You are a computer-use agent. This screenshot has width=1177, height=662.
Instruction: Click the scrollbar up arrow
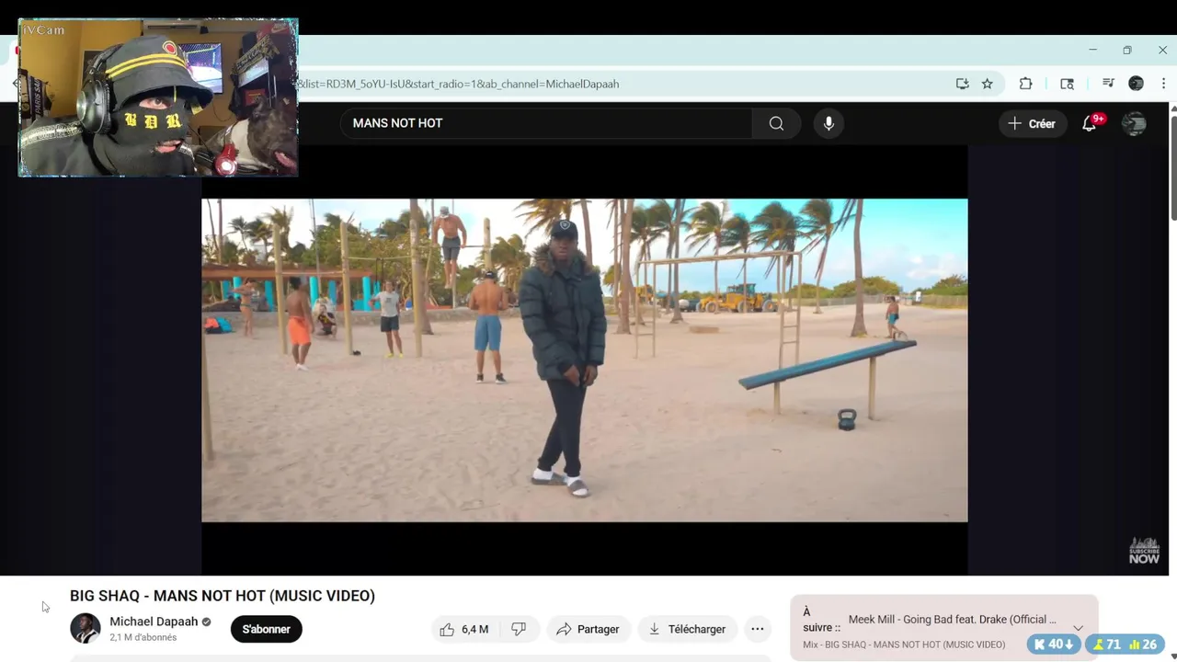[x=1172, y=108]
